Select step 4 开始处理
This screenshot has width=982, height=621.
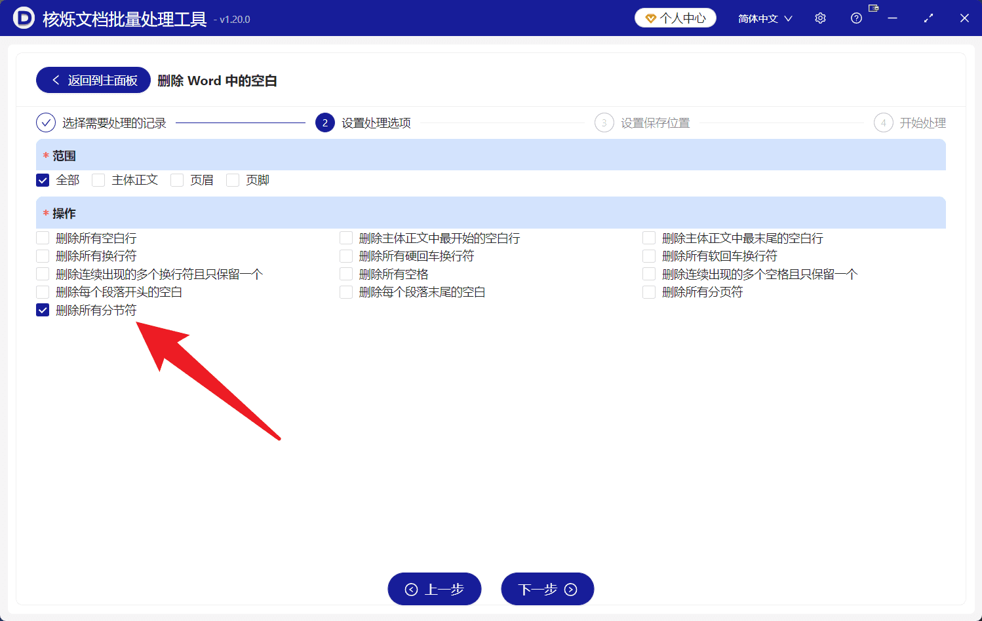883,122
